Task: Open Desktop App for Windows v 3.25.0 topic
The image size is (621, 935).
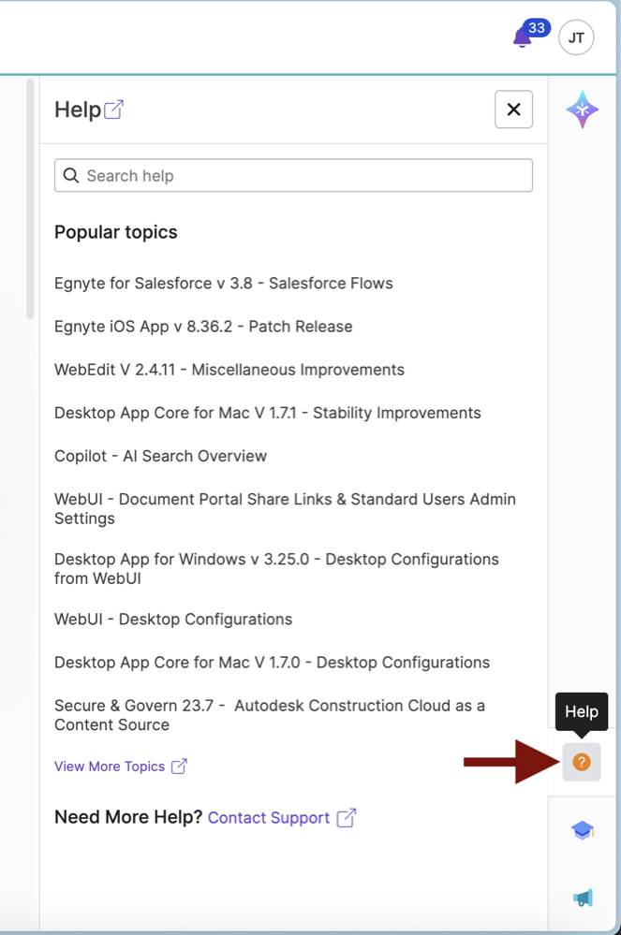Action: point(277,569)
